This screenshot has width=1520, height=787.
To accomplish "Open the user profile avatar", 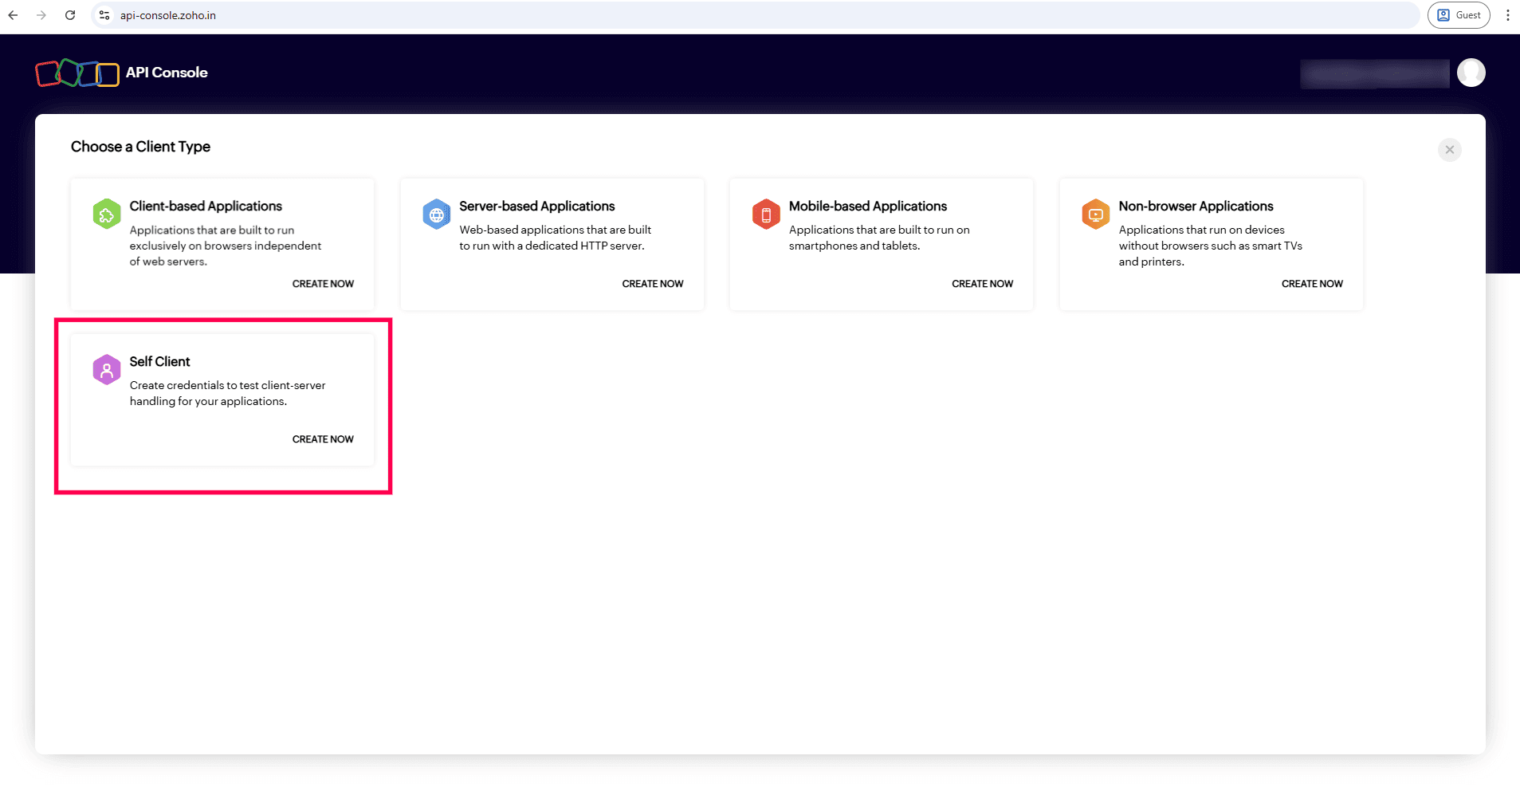I will click(x=1471, y=72).
